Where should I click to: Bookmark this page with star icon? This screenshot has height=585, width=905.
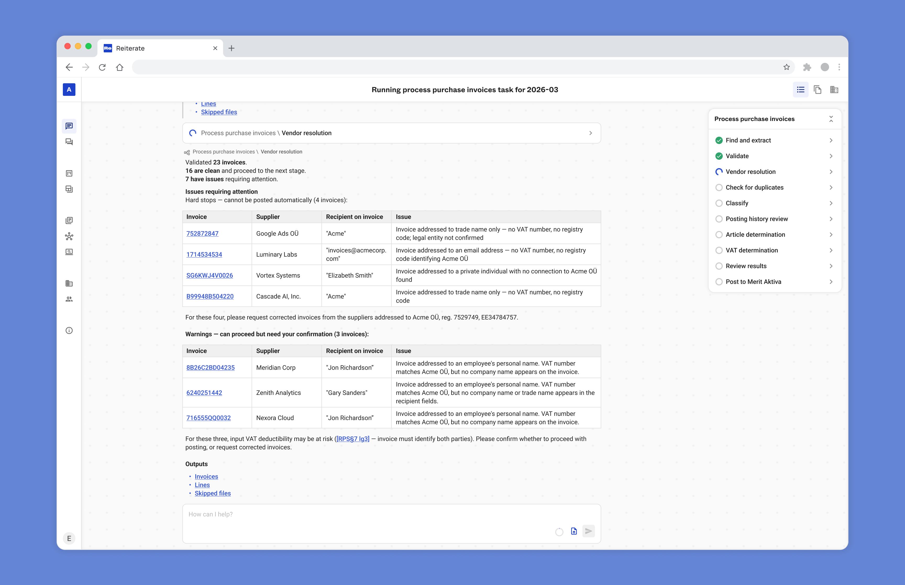pos(786,67)
